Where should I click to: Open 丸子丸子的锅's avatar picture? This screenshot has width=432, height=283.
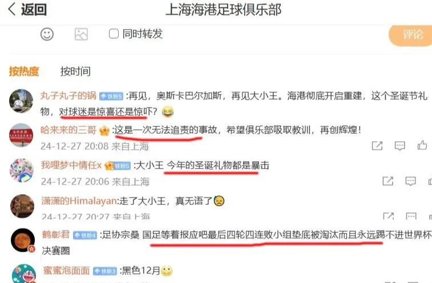click(x=21, y=101)
